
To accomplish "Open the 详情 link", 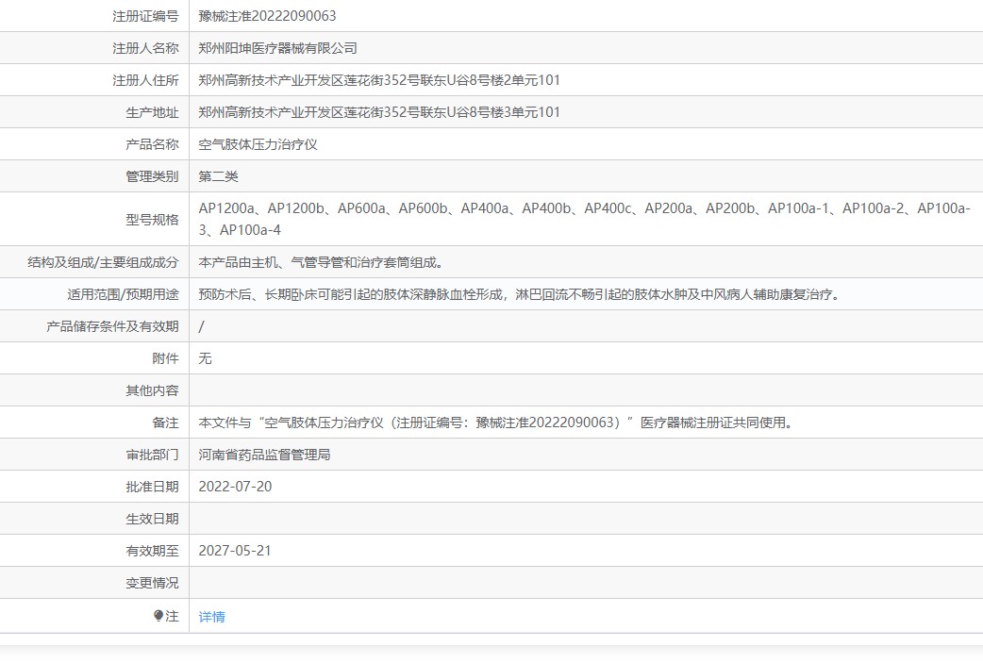I will (x=211, y=617).
